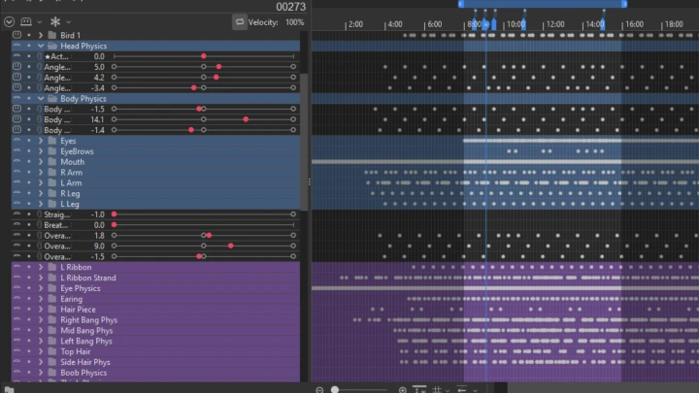Click the timeline zoom slider handle
This screenshot has height=393, width=699.
point(335,389)
